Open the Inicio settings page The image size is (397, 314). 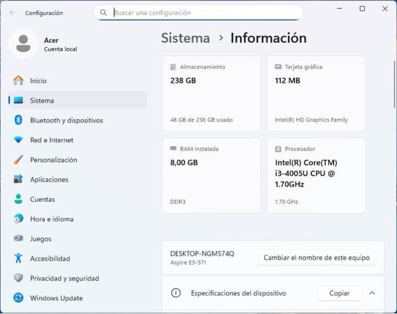click(78, 81)
